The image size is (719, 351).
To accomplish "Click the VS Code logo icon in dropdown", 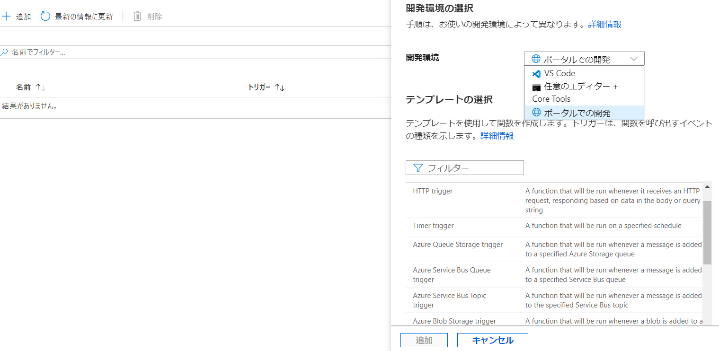I will pyautogui.click(x=536, y=74).
